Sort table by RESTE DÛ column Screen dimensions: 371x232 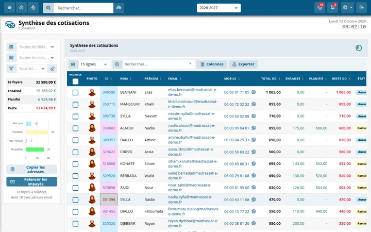tap(341, 78)
